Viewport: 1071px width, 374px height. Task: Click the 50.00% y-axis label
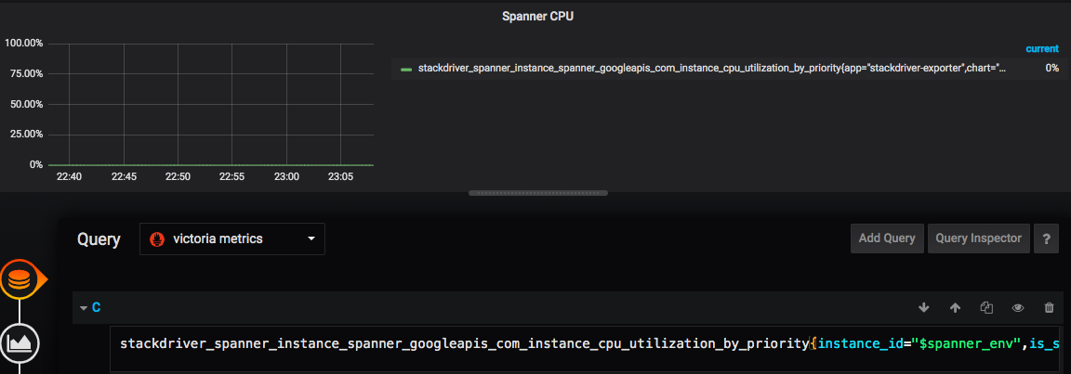point(27,104)
